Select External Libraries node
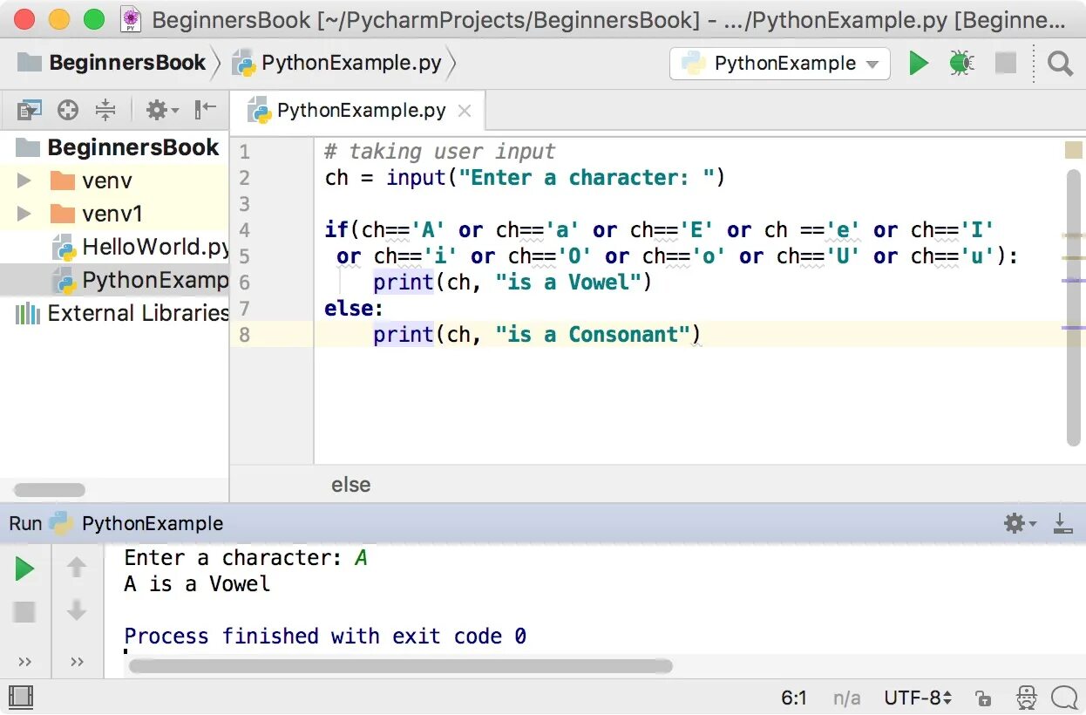 point(114,313)
